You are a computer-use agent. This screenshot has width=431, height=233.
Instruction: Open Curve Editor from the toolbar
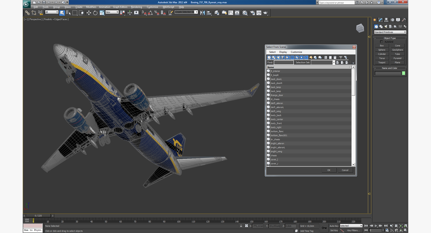(231, 13)
